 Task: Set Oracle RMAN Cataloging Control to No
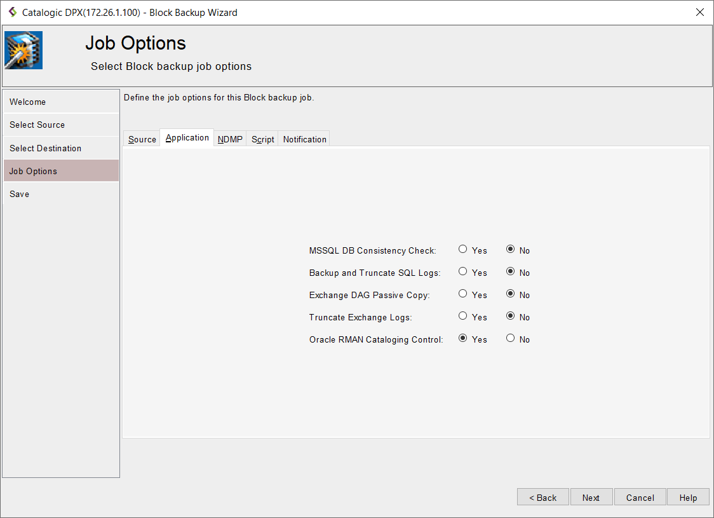[511, 339]
